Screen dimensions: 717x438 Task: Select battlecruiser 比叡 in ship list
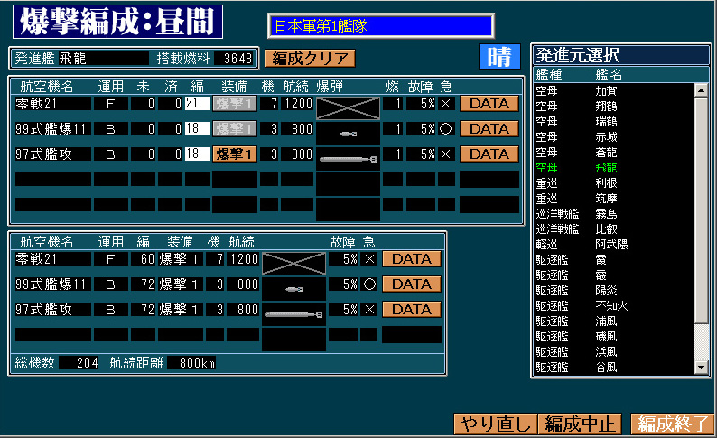614,229
